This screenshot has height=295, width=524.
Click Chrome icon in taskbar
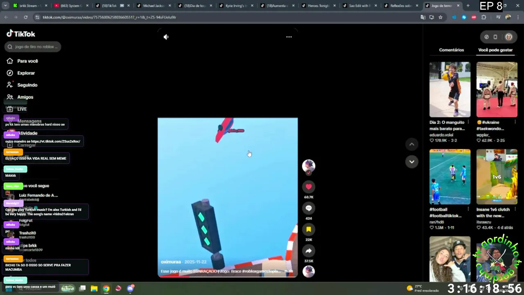tap(106, 288)
